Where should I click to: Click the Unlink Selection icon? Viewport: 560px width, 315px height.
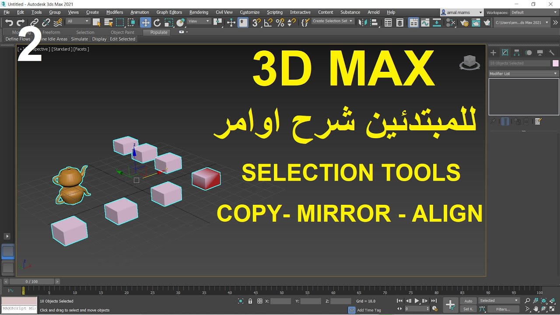tap(46, 23)
